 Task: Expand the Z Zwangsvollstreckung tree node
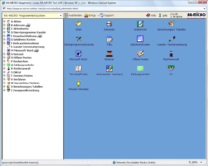[4, 90]
